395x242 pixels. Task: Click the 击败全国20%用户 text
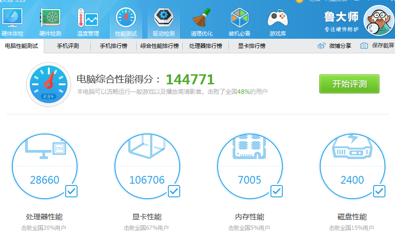coord(44,228)
